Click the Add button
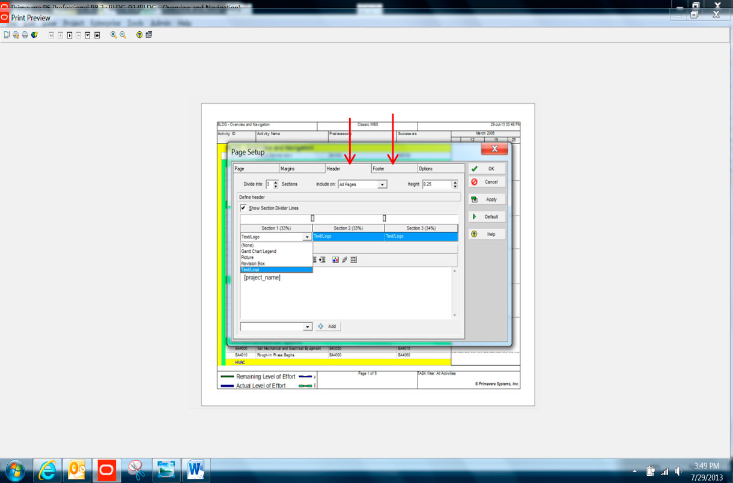 click(328, 326)
